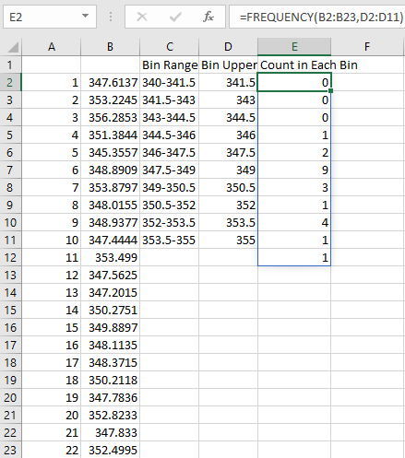Select column B header
The height and width of the screenshot is (458, 405).
(x=110, y=47)
